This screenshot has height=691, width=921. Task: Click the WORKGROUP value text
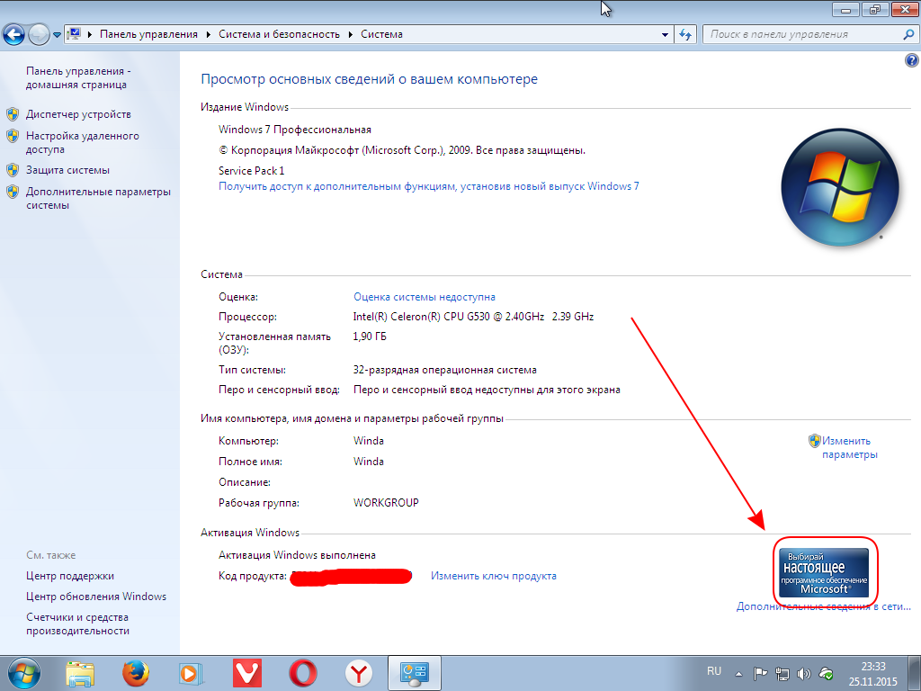click(x=386, y=503)
